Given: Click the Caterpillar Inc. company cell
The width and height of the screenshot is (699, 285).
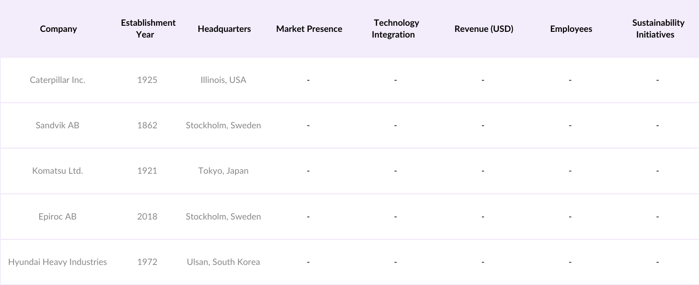Looking at the screenshot, I should (x=58, y=80).
